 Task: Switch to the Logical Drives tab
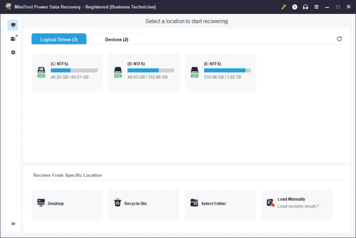coord(59,39)
